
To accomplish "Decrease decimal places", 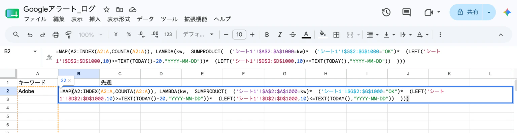I will pos(141,35).
